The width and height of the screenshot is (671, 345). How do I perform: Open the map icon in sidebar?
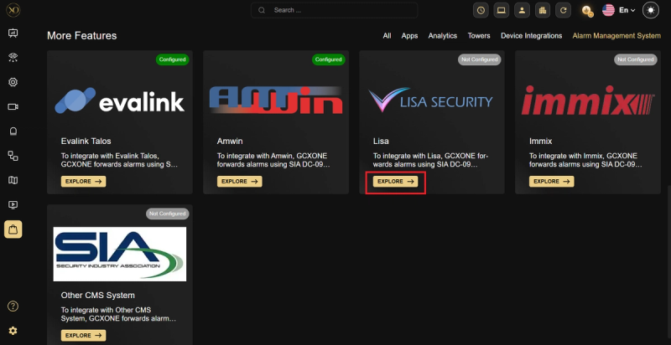pyautogui.click(x=13, y=180)
